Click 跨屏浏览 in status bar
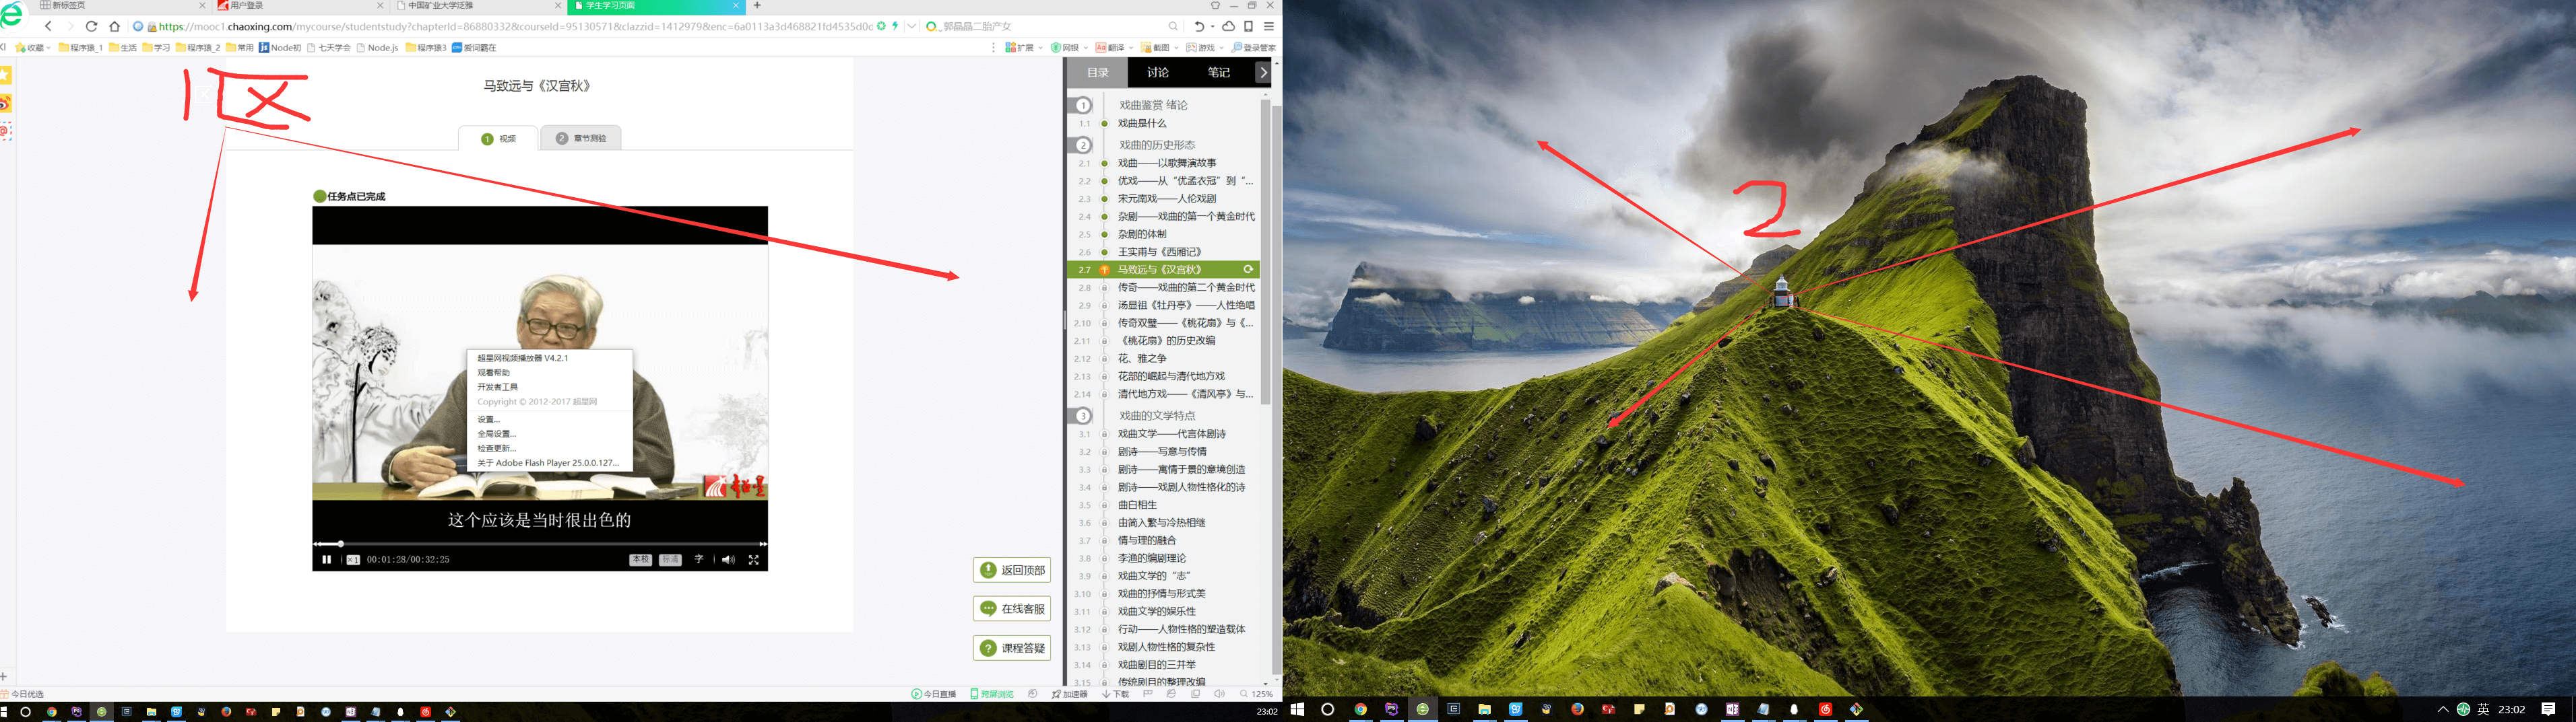 [x=992, y=694]
